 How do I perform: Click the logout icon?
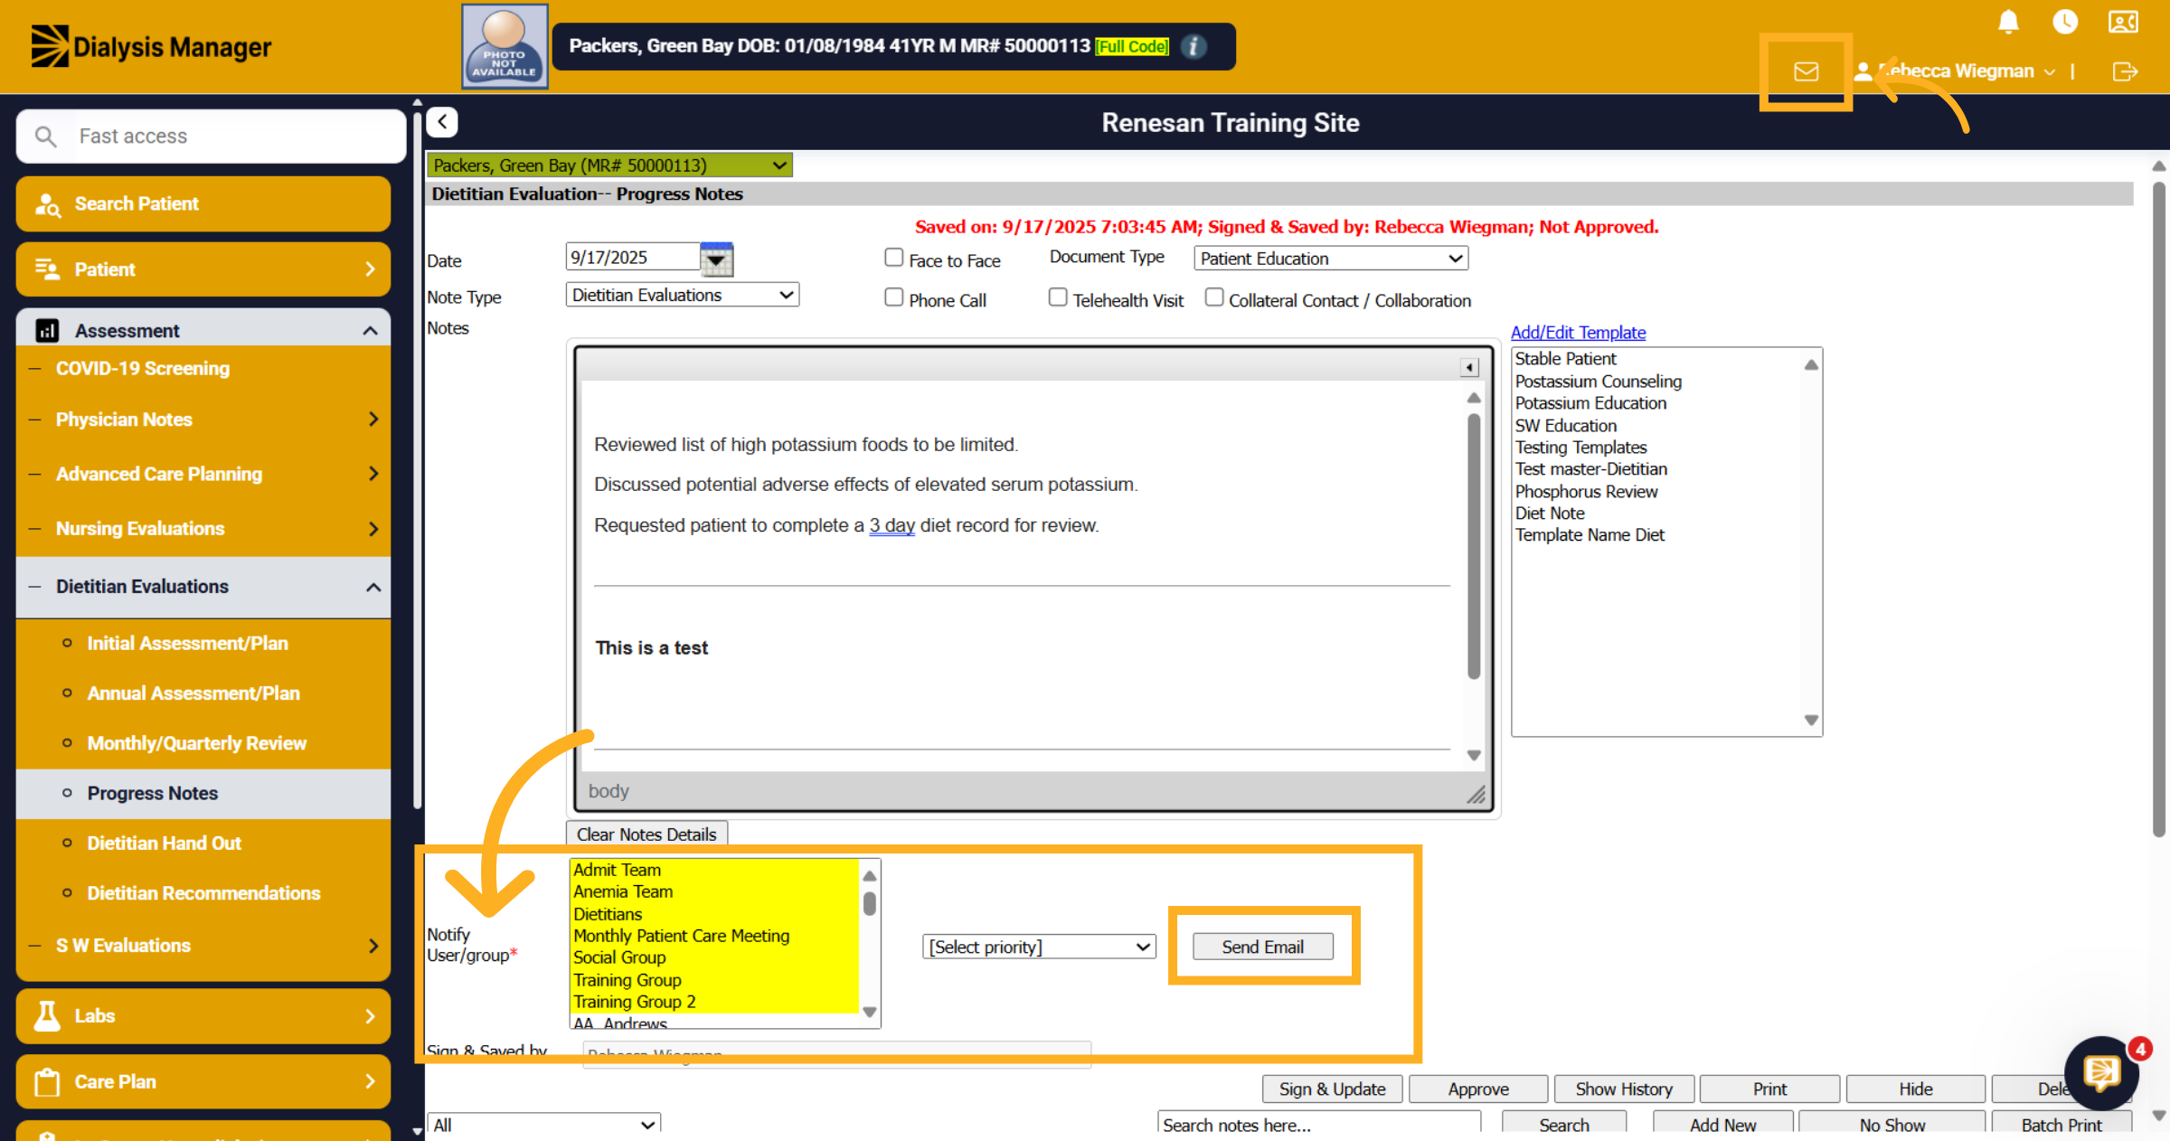coord(2125,71)
